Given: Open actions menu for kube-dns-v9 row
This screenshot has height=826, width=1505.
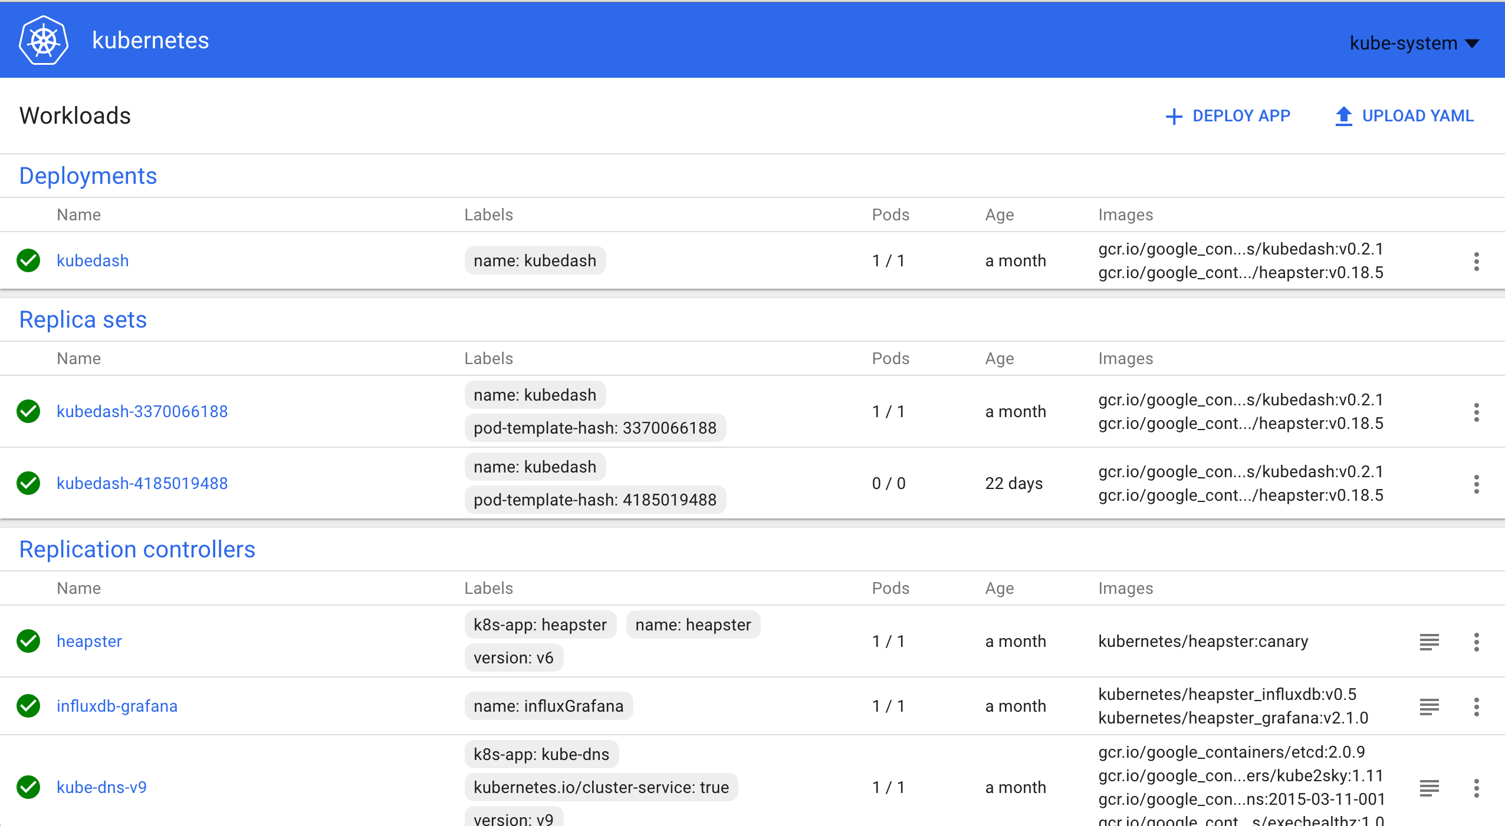Looking at the screenshot, I should (x=1477, y=788).
